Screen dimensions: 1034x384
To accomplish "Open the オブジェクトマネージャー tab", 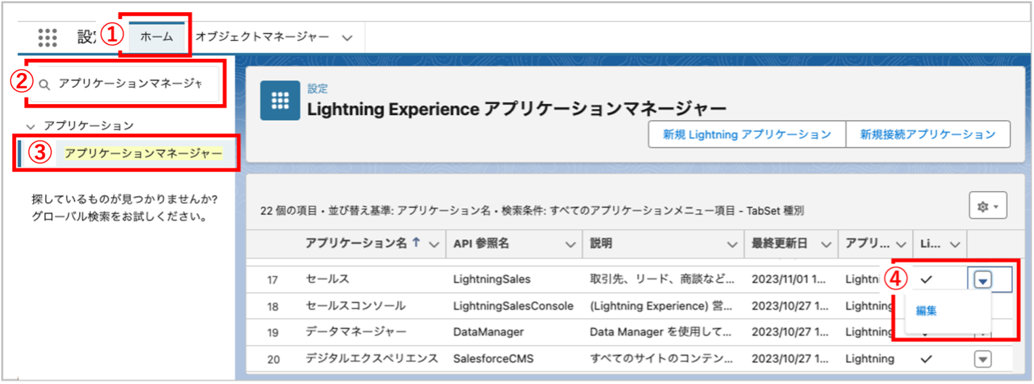I will tap(262, 37).
